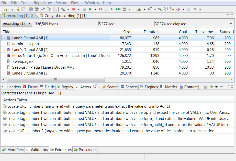The image size is (236, 161).
Task: Open the Repository menu
Action: click(x=43, y=3)
